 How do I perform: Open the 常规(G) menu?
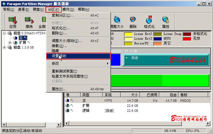[x=9, y=9]
